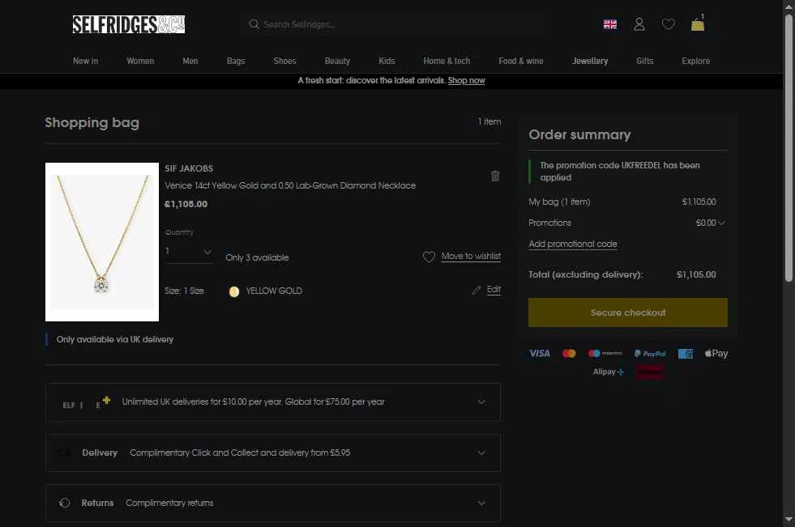
Task: Click Move to wishlist link
Action: [x=471, y=256]
